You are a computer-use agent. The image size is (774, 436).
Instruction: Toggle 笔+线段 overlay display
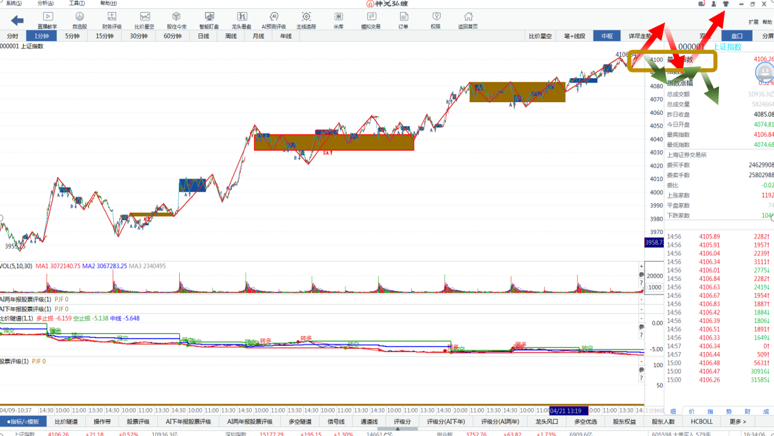[x=574, y=36]
